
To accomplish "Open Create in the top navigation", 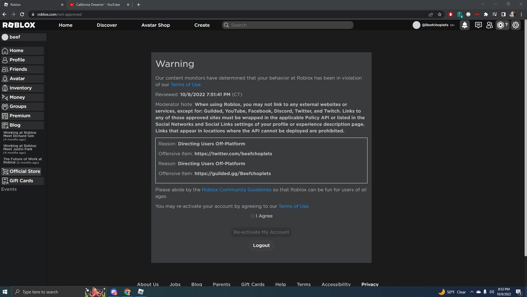I will pos(202,25).
